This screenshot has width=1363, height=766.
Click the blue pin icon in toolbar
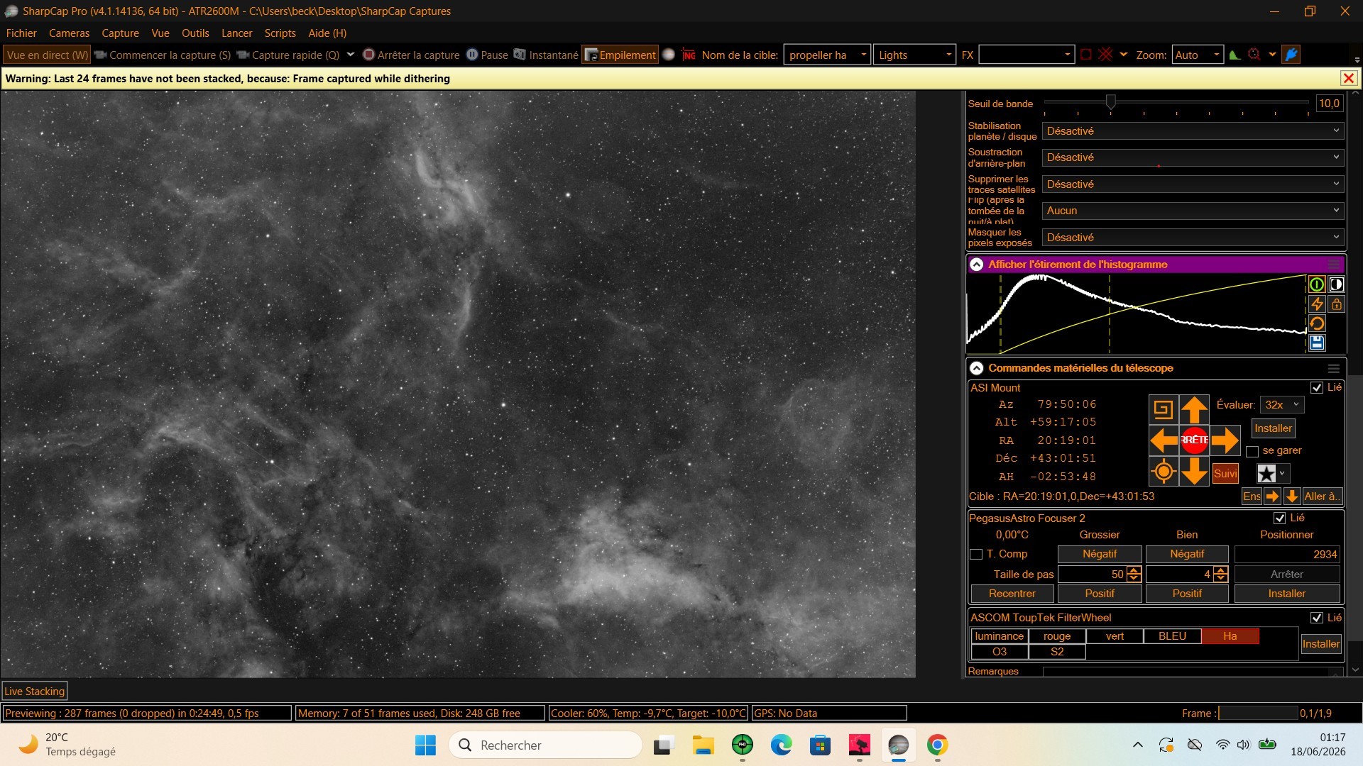1292,55
